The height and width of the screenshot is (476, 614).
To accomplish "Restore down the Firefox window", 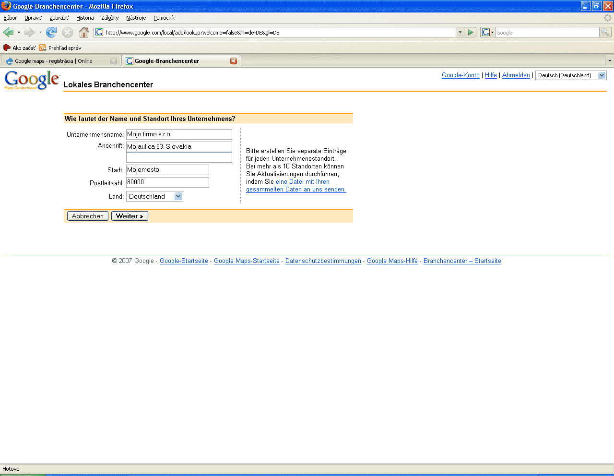I will click(x=597, y=6).
